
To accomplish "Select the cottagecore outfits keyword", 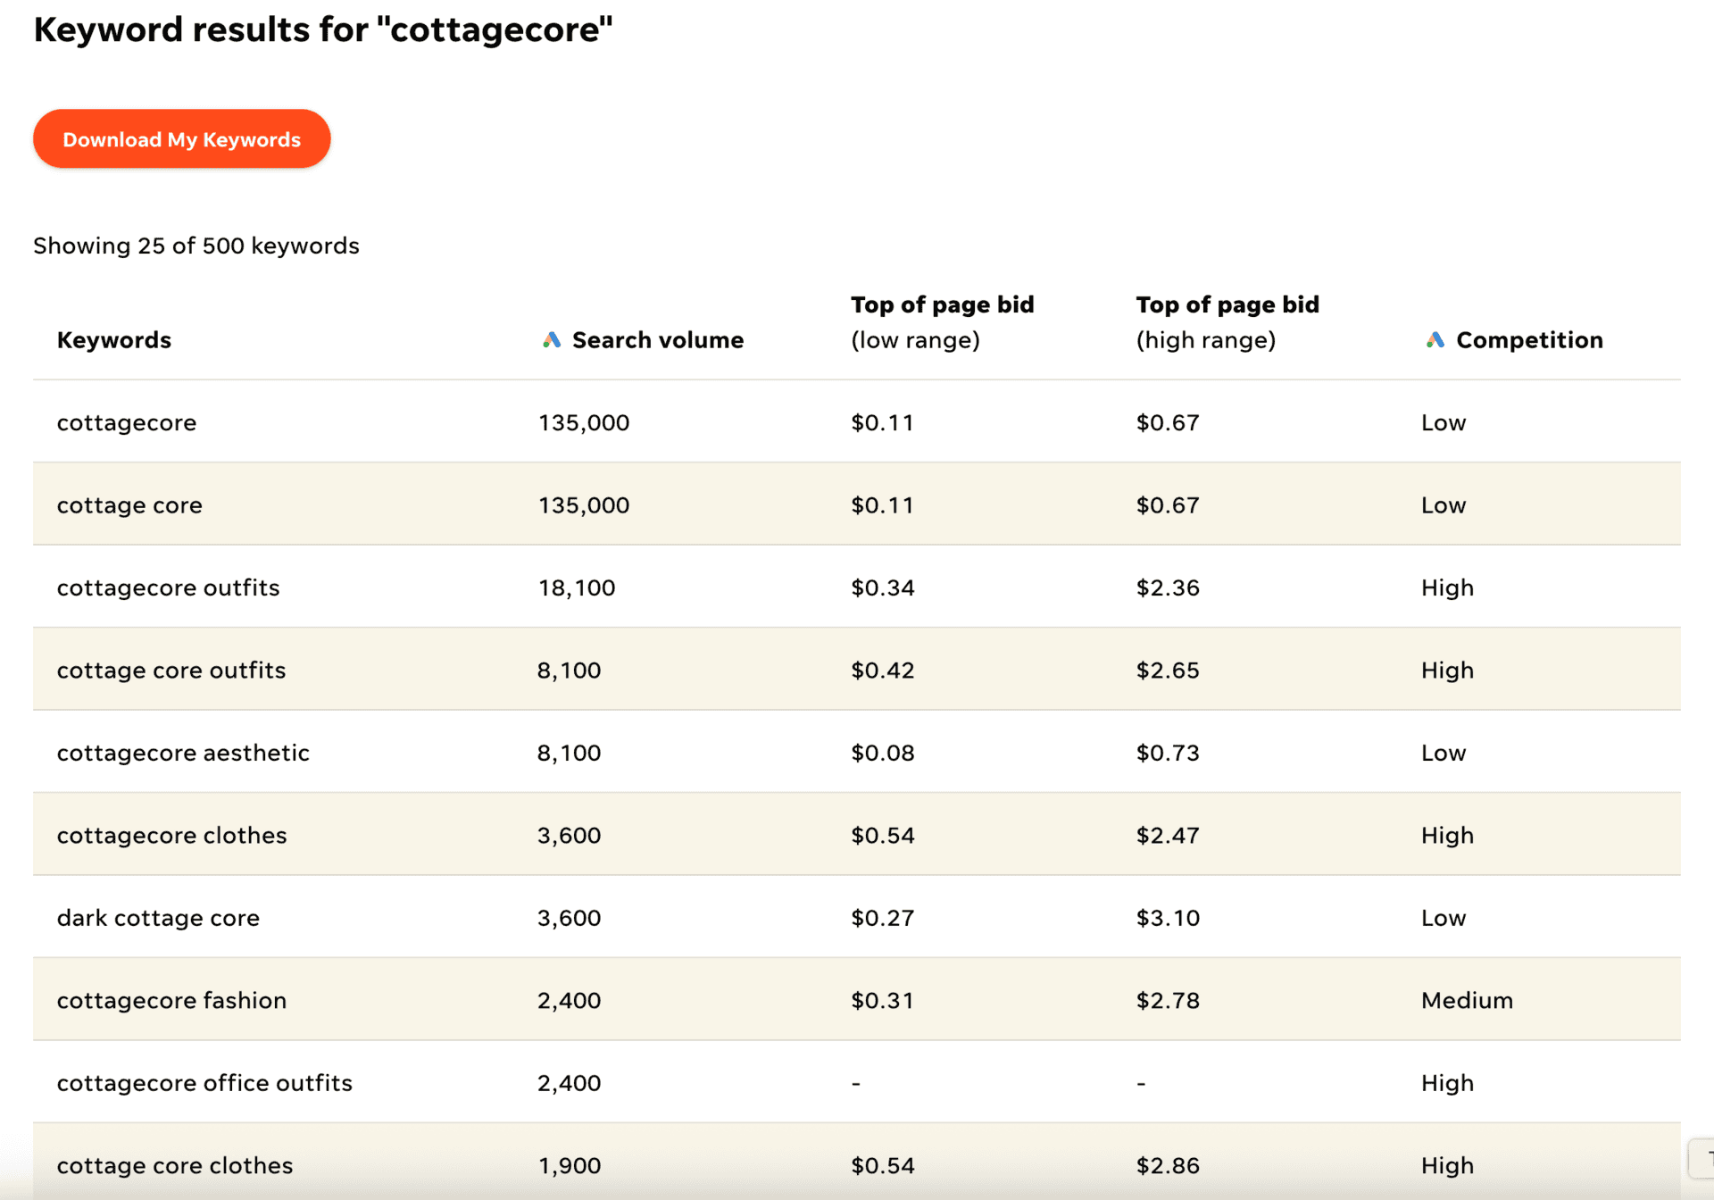I will click(168, 587).
